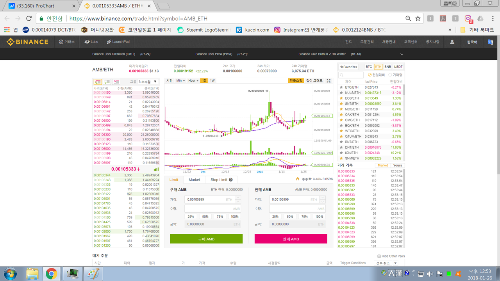The image size is (500, 281).
Task: Select the 전일대비 radio button
Action: click(x=370, y=75)
